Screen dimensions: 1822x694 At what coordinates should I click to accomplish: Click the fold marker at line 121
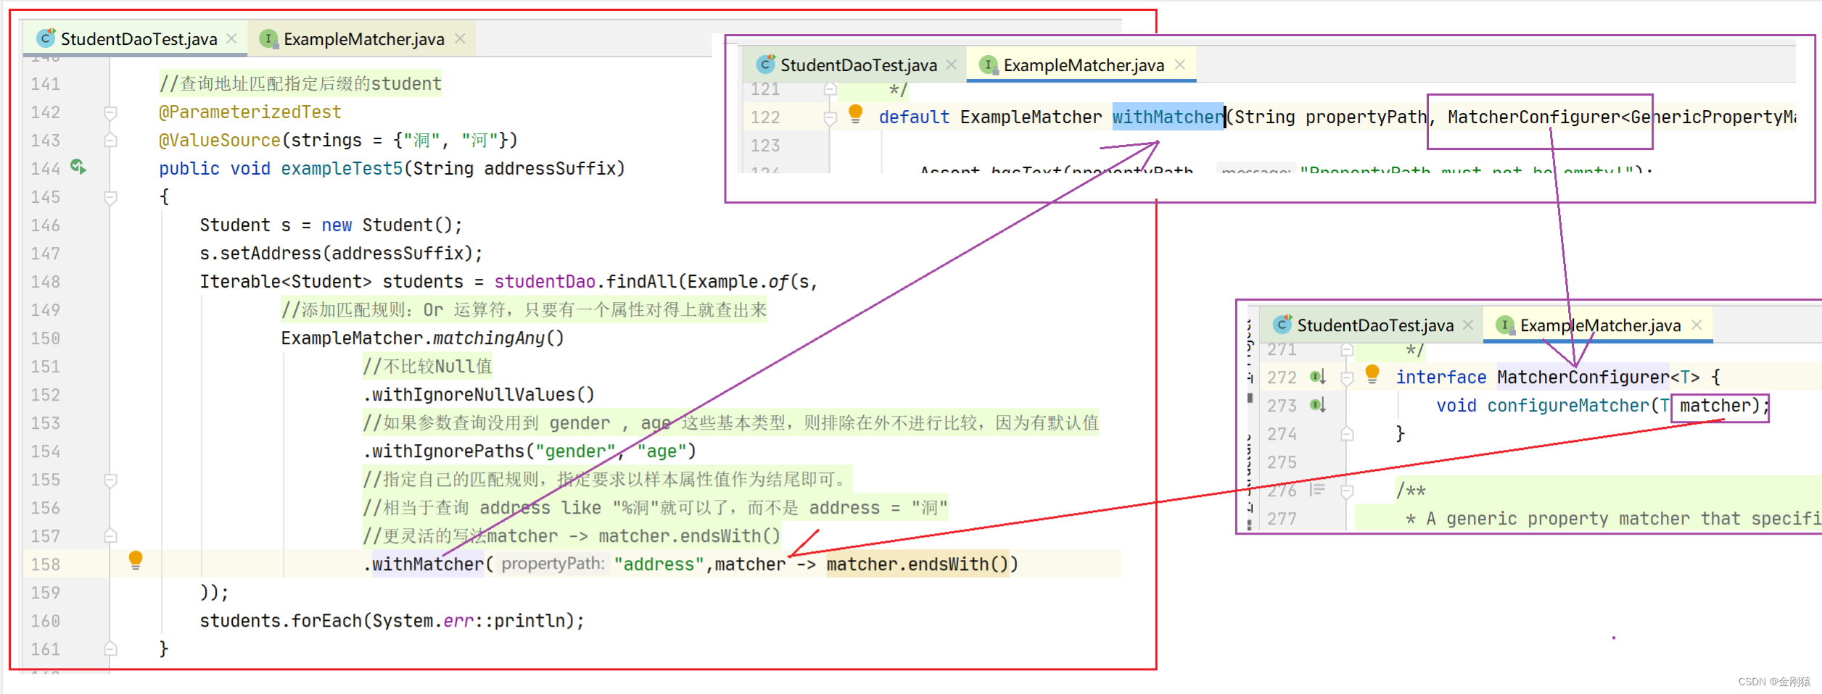(830, 89)
